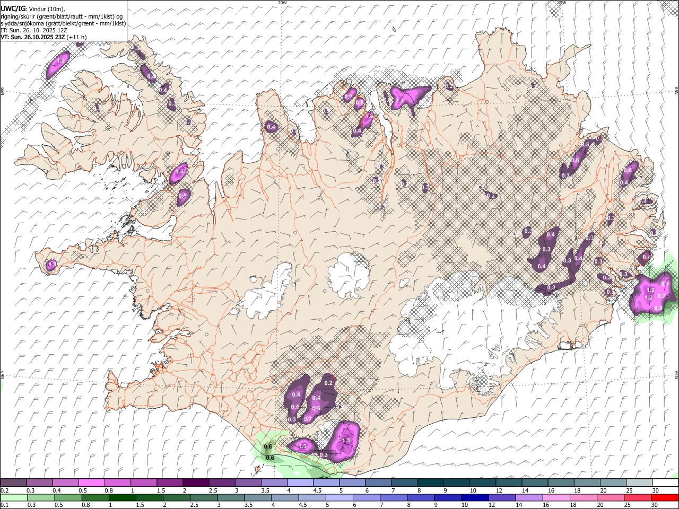679x509 pixels.
Task: Pick the pale grey swatch labeled 25 in upper legend
Action: 639,482
